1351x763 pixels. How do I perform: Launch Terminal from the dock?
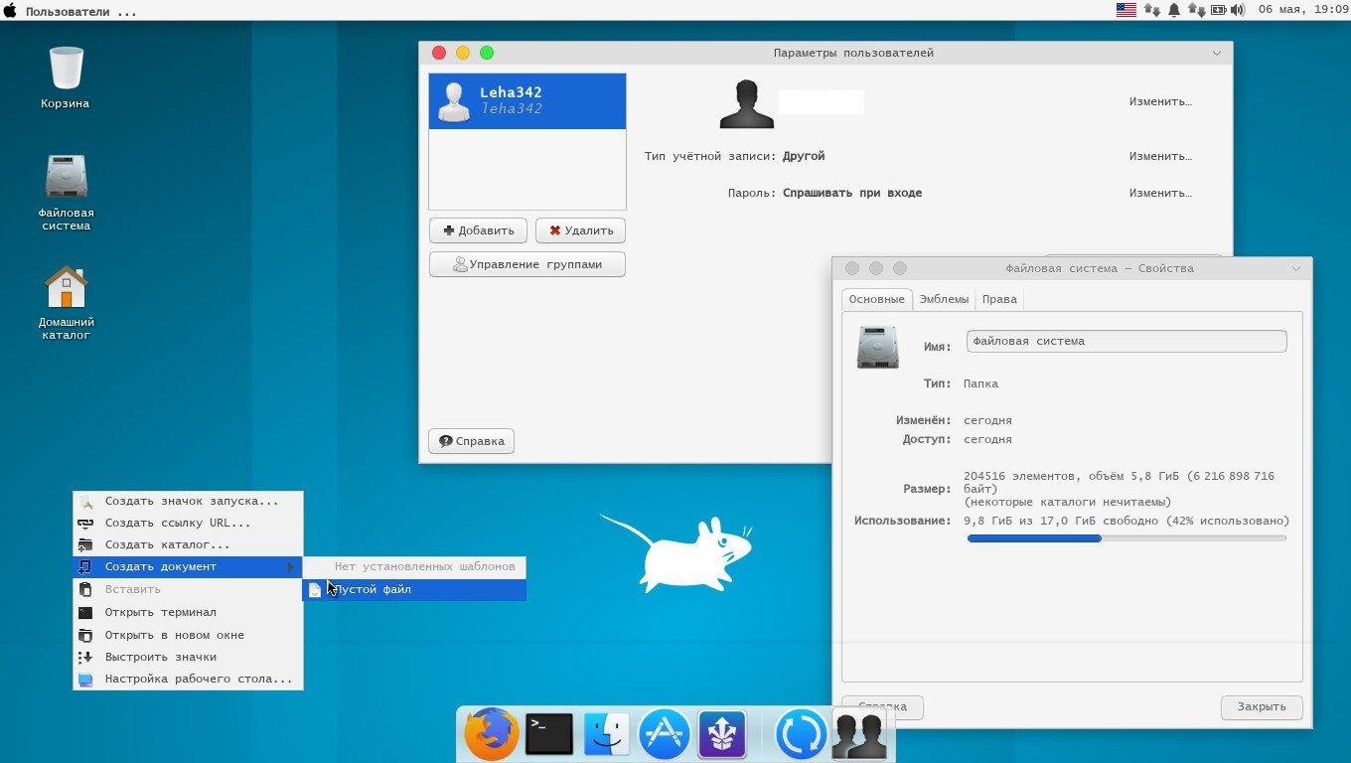(548, 734)
